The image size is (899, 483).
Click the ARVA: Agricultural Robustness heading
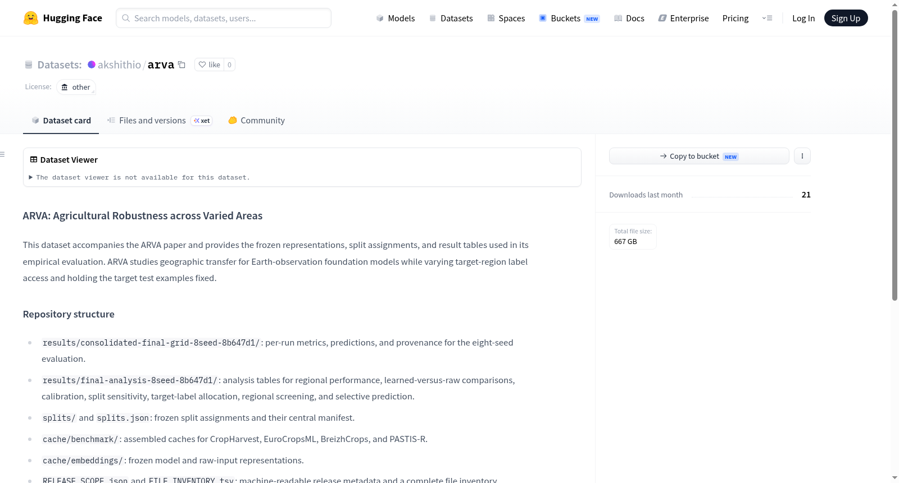143,216
